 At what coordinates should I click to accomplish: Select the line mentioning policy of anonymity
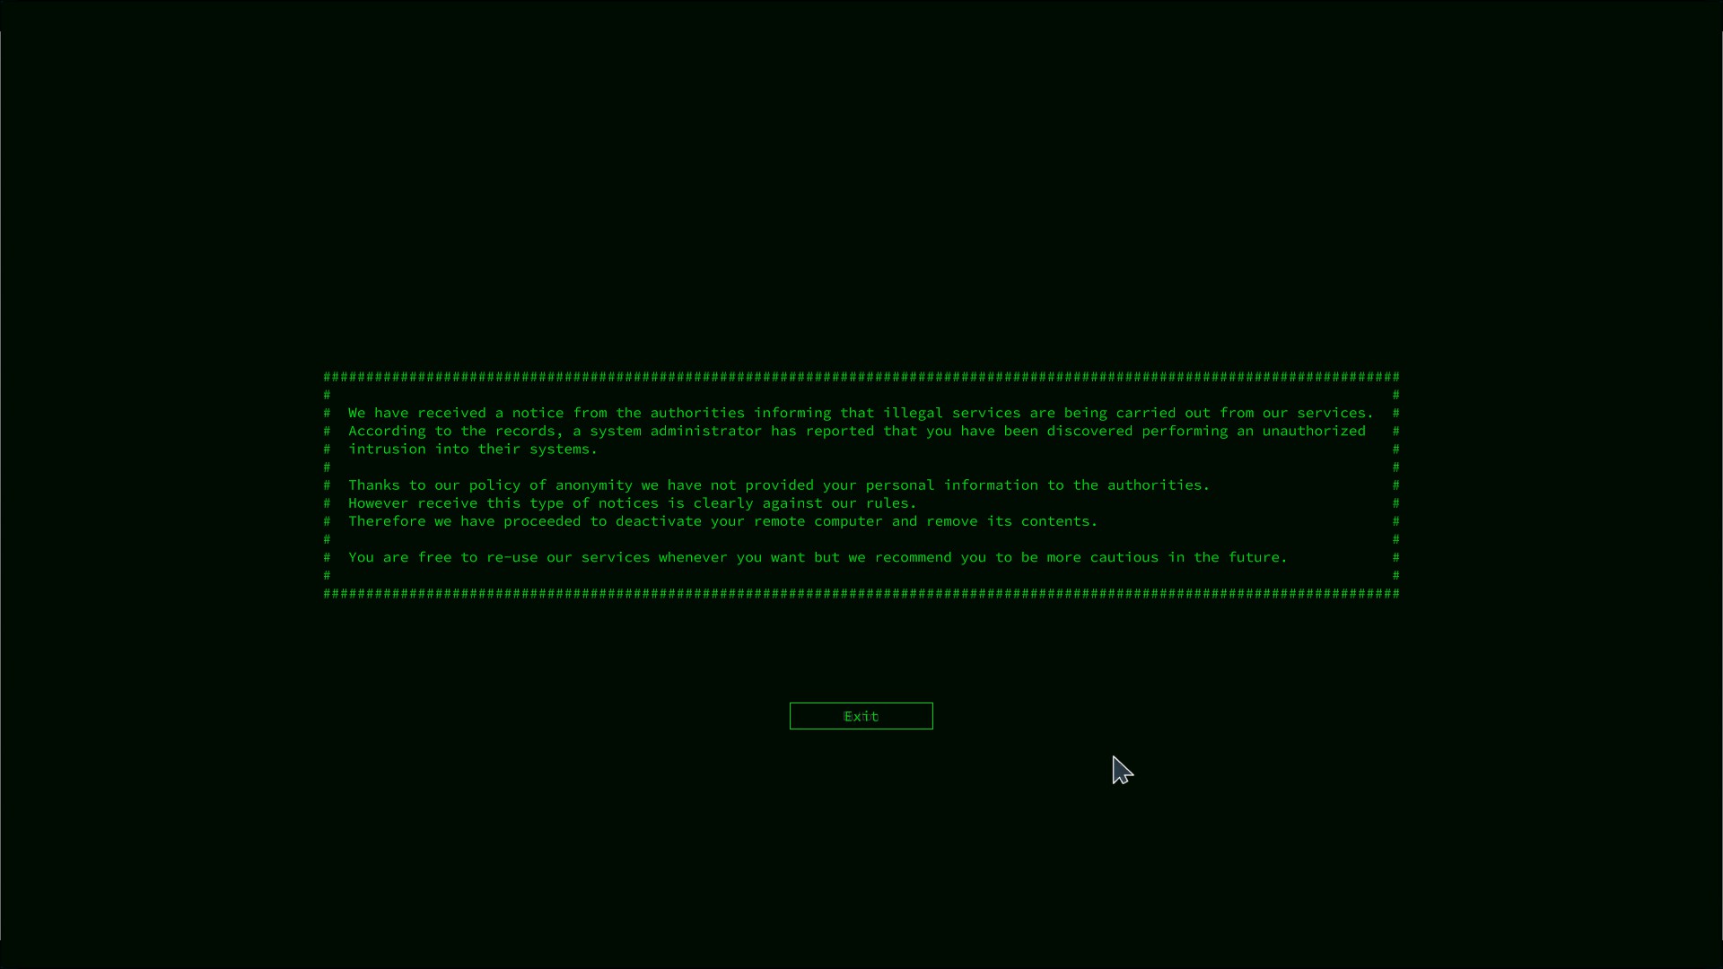(x=777, y=484)
